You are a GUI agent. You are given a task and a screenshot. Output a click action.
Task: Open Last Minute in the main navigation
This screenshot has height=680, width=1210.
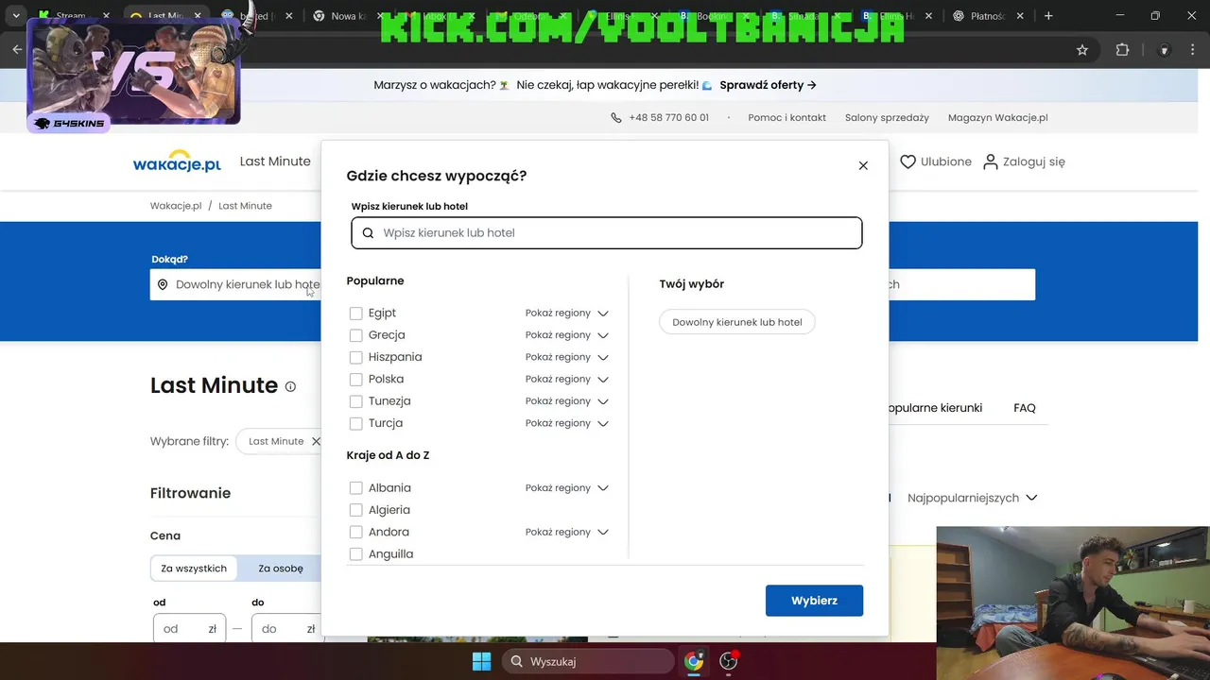(x=275, y=161)
